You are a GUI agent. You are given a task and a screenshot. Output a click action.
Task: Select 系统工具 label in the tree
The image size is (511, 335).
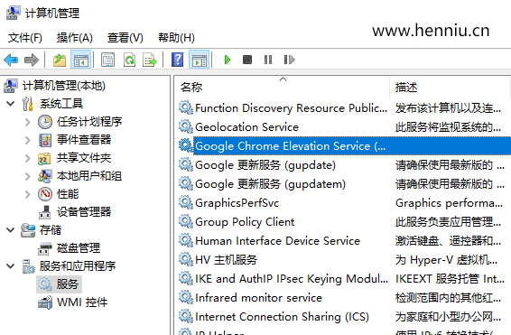pyautogui.click(x=61, y=104)
